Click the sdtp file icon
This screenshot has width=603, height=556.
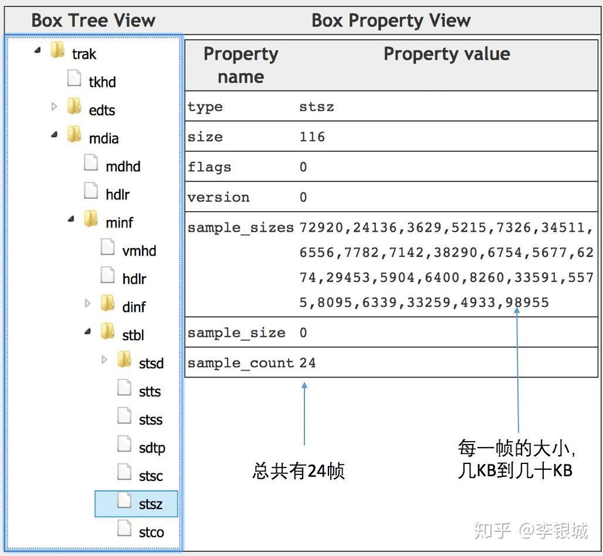coord(124,445)
